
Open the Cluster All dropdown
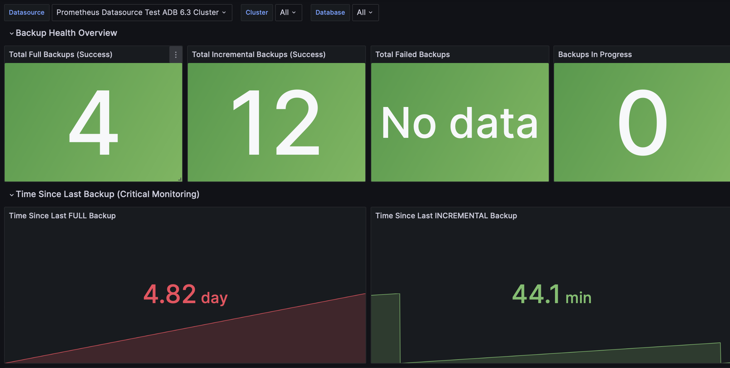point(288,12)
